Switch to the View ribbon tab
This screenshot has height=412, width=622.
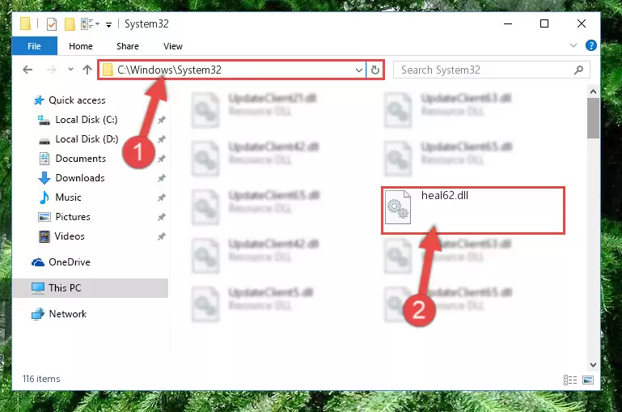pyautogui.click(x=173, y=46)
